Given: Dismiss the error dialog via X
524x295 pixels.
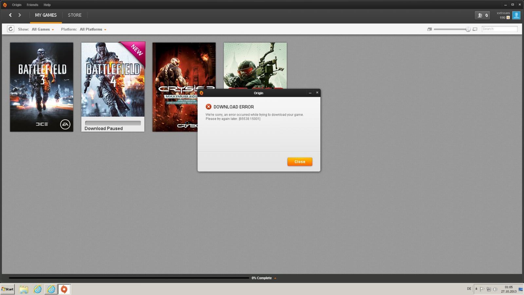Looking at the screenshot, I should [x=317, y=93].
